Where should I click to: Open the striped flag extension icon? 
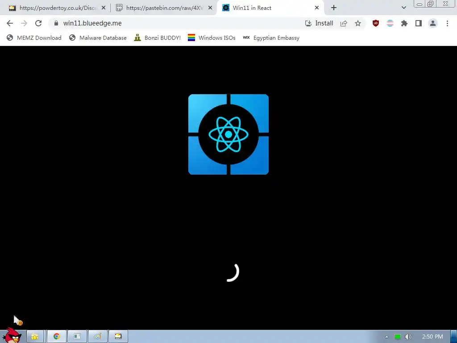[x=390, y=23]
